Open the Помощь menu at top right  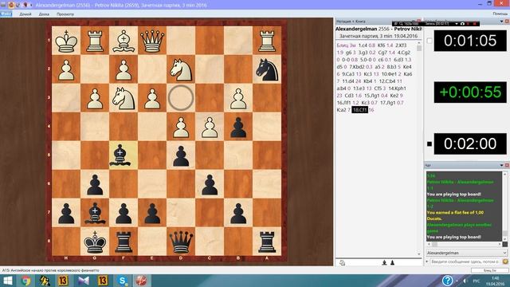[x=500, y=14]
